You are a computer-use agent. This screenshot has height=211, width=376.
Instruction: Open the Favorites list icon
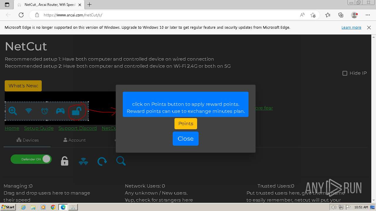[328, 15]
